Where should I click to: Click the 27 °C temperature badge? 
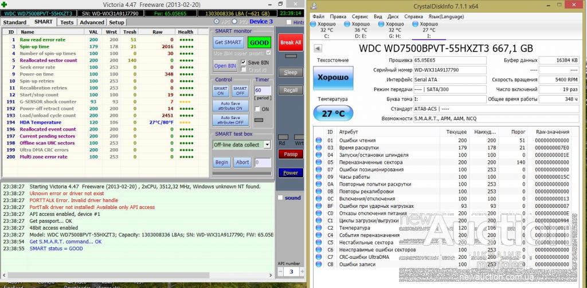tap(333, 113)
